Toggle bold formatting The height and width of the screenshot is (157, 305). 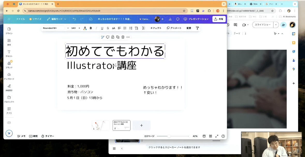coord(91,28)
